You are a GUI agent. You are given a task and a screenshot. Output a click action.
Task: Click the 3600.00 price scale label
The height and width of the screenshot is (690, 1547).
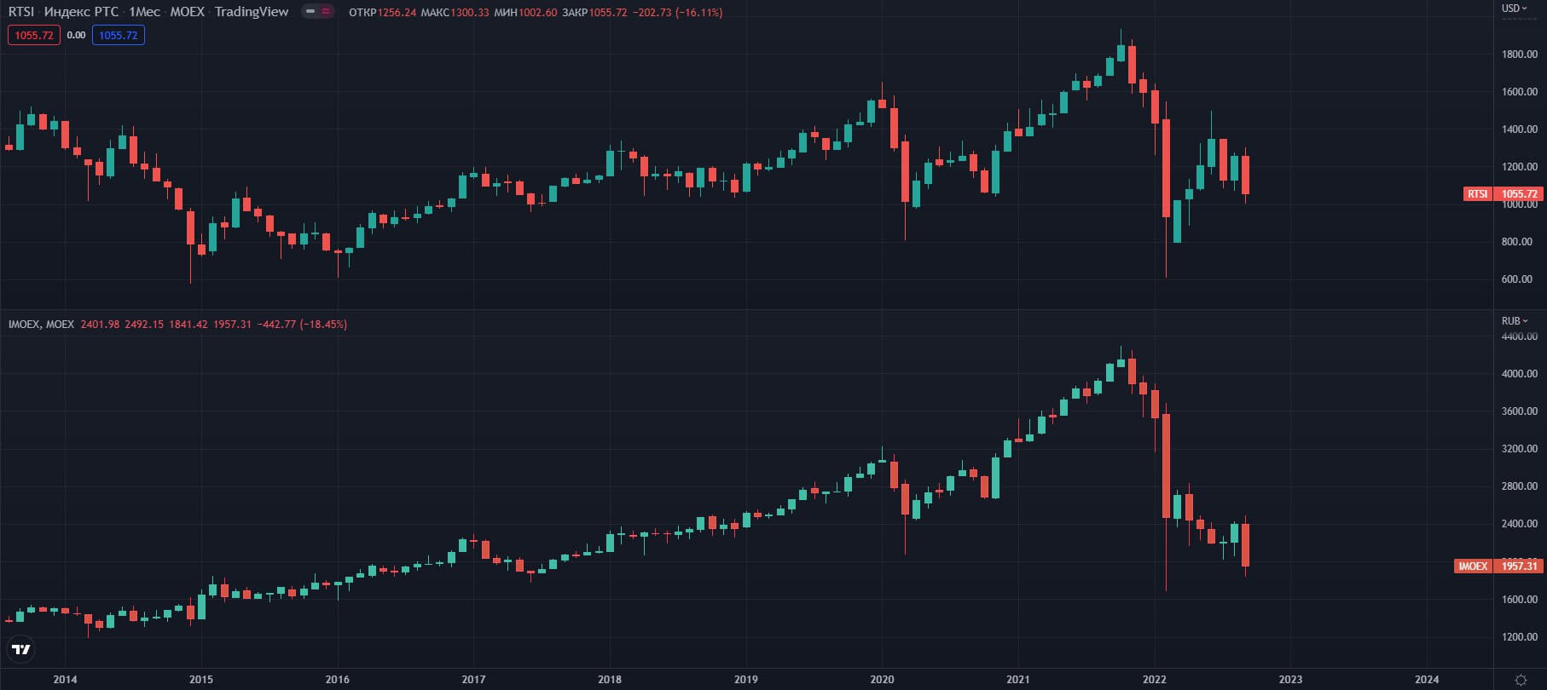pyautogui.click(x=1520, y=411)
